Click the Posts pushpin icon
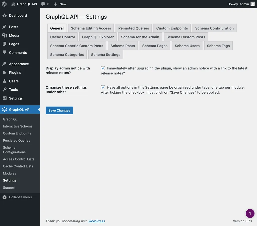 [x=5, y=27]
